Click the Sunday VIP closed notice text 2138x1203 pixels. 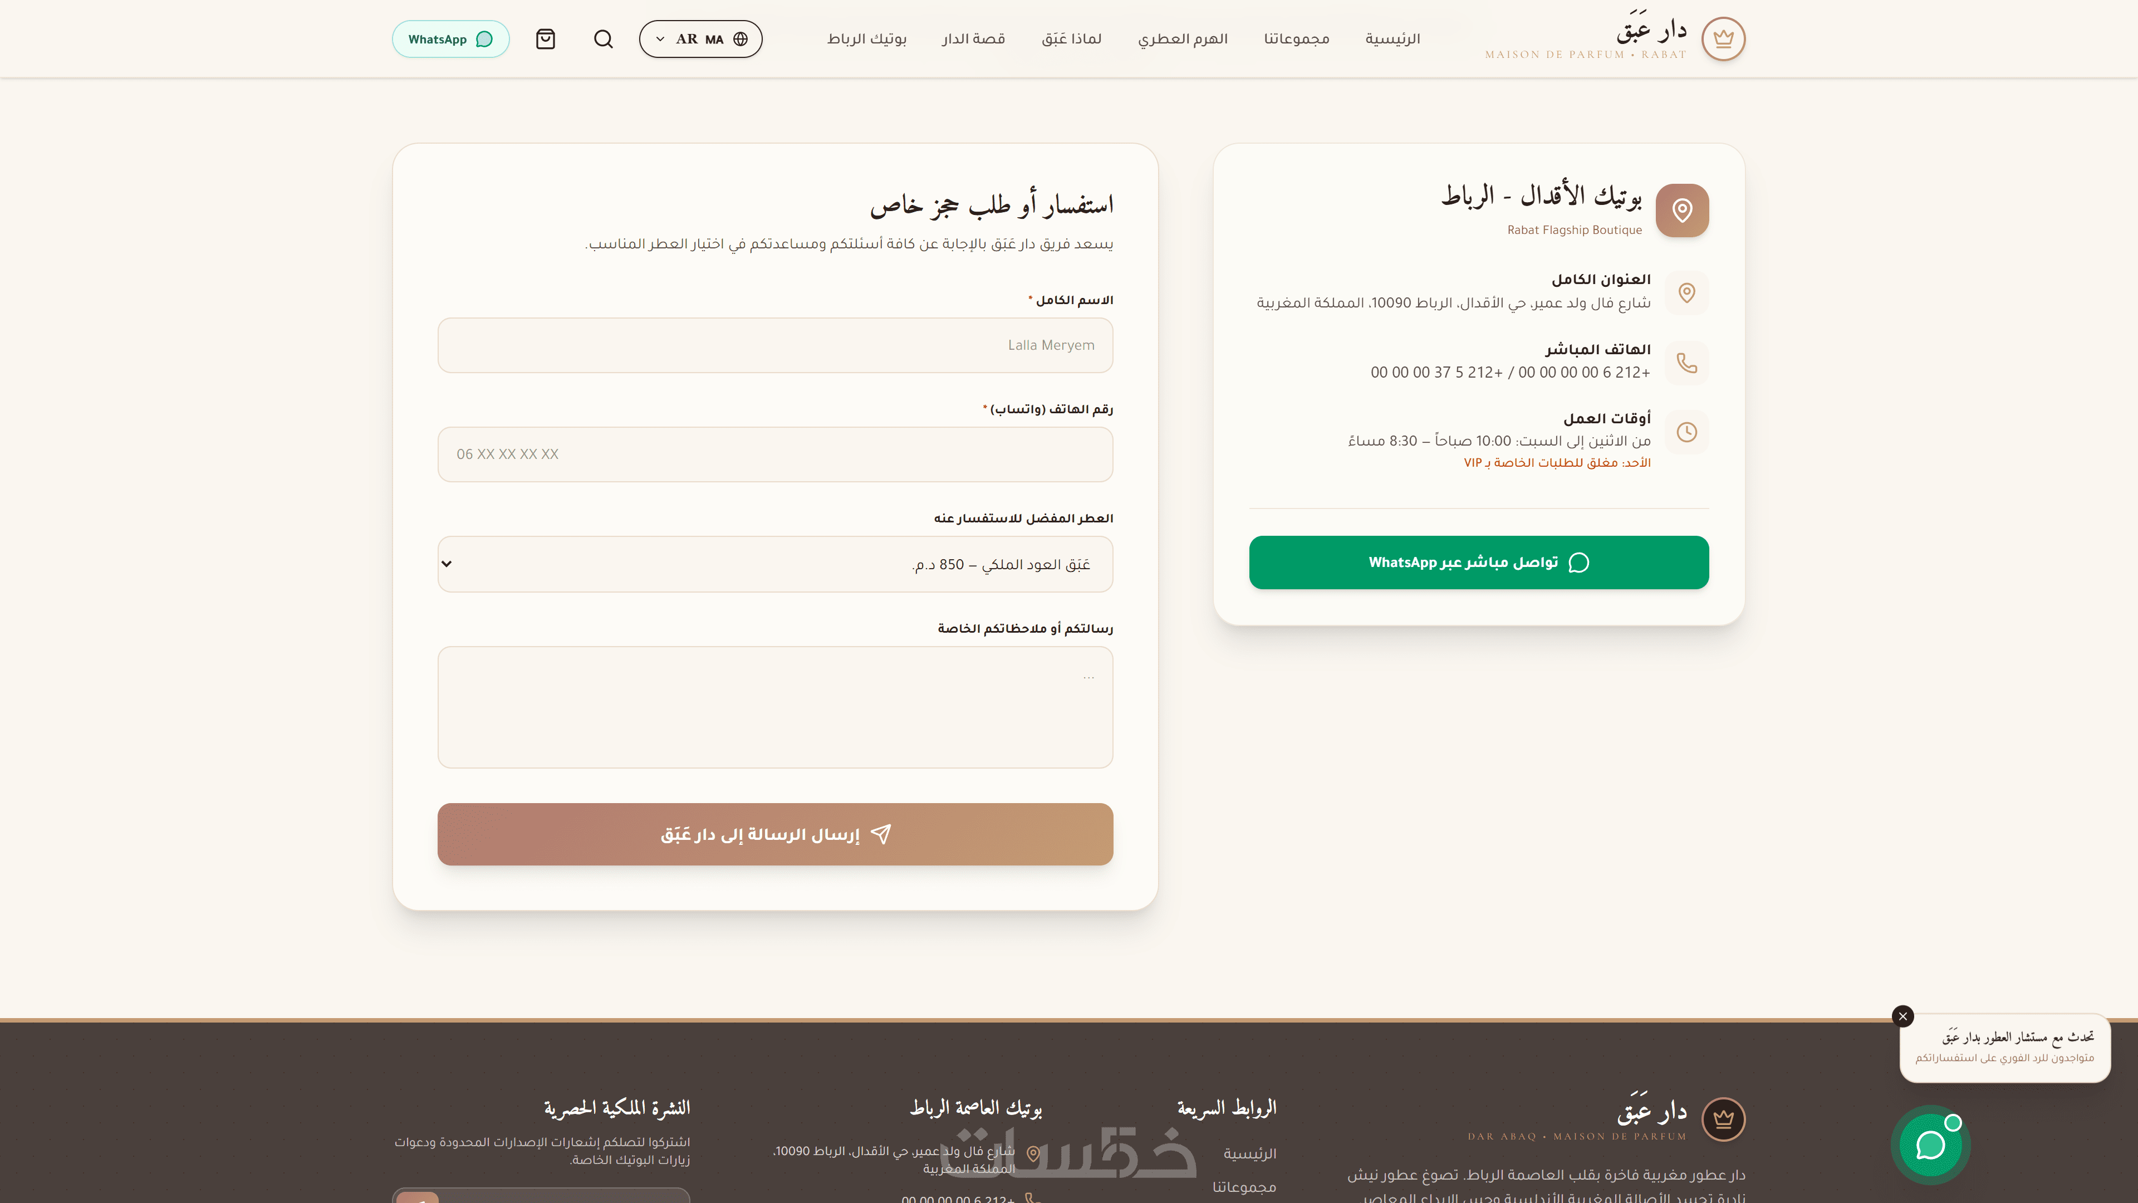[1557, 462]
